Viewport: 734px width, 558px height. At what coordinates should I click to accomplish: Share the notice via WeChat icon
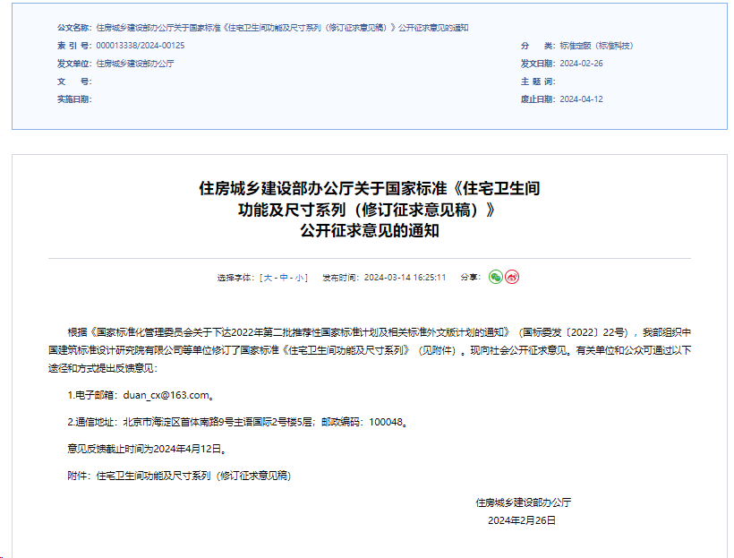496,277
